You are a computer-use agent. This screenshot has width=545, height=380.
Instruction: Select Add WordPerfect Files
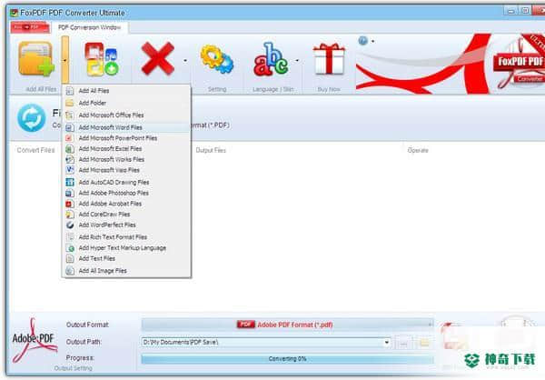click(126, 225)
